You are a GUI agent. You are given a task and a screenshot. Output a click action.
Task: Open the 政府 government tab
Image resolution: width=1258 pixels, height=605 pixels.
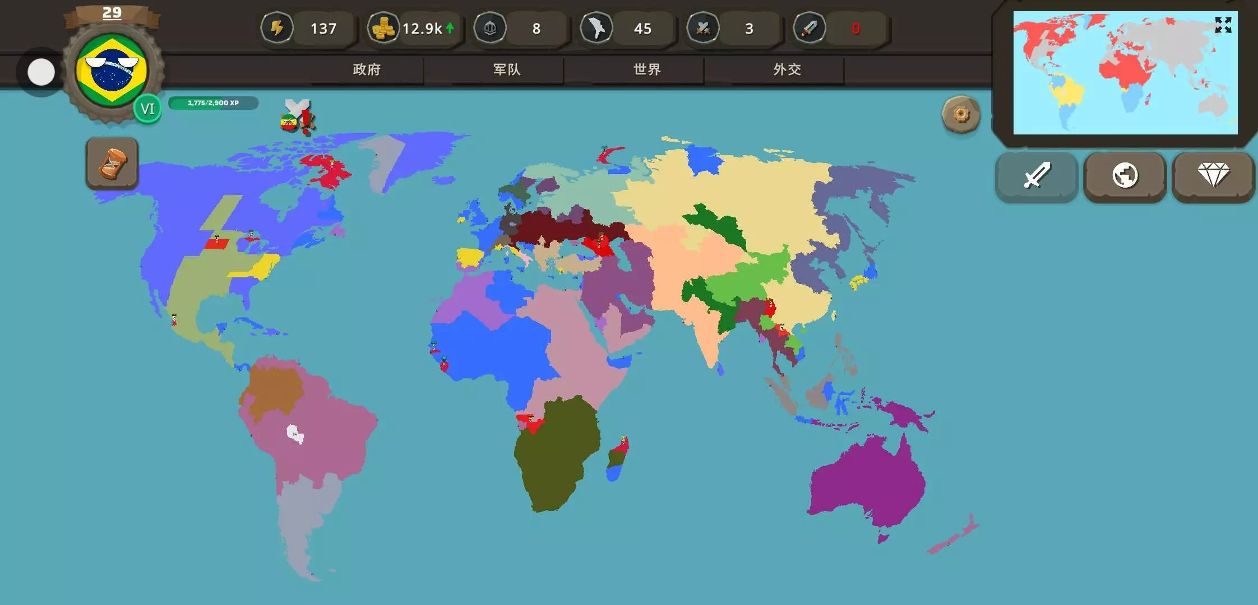(367, 69)
